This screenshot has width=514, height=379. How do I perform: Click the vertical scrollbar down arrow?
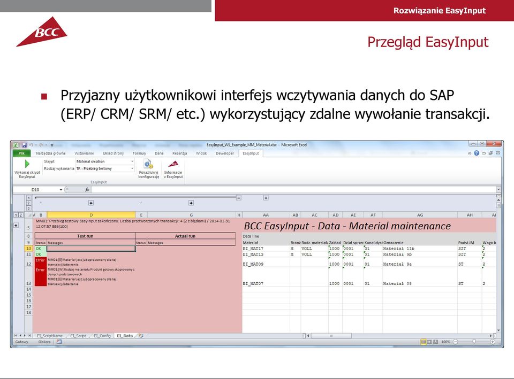coord(498,330)
